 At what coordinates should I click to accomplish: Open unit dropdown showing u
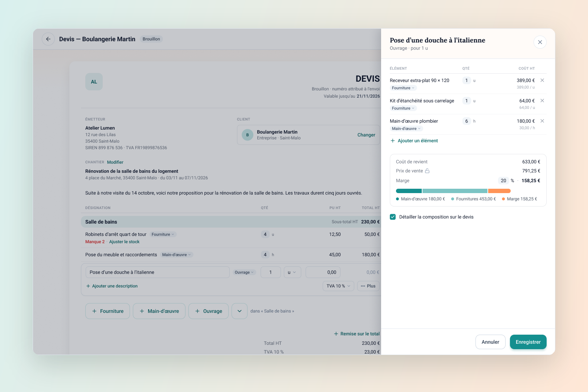(x=292, y=272)
